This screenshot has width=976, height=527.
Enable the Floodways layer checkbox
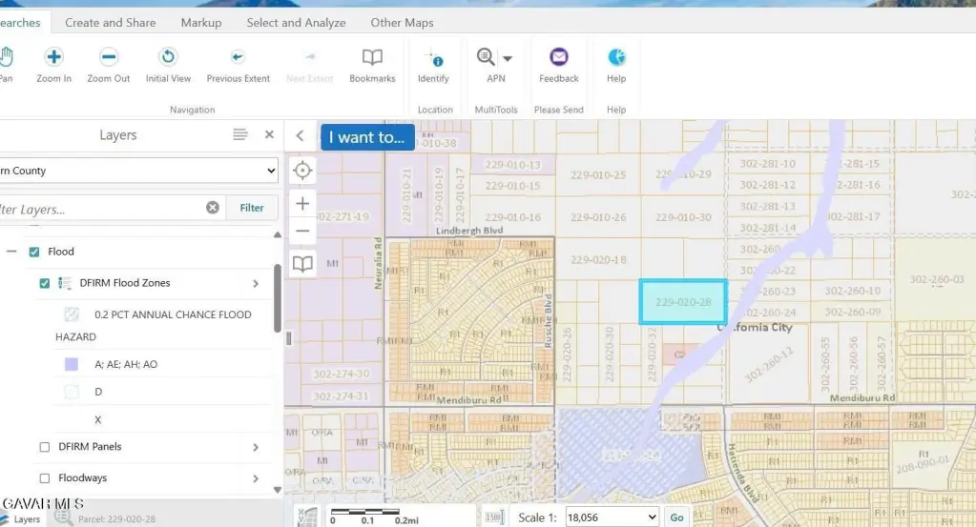point(45,478)
